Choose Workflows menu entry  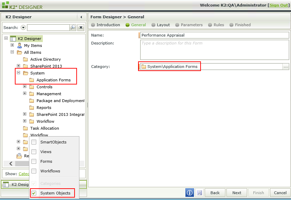point(50,171)
